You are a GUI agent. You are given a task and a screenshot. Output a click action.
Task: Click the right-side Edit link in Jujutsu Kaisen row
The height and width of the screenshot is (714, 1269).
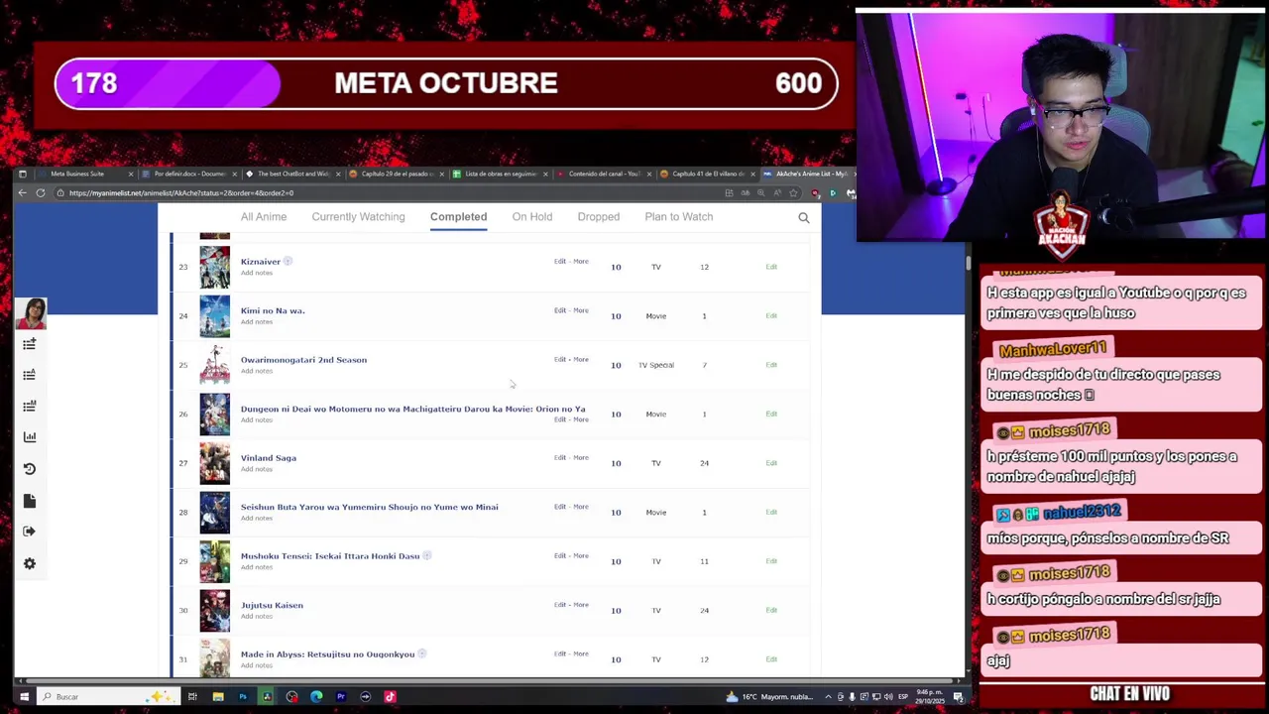click(x=771, y=610)
